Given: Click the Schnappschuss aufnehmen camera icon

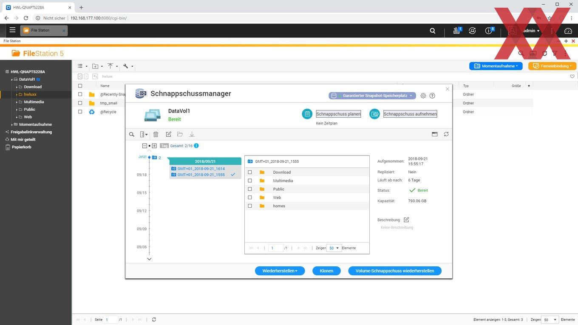Looking at the screenshot, I should click(374, 114).
